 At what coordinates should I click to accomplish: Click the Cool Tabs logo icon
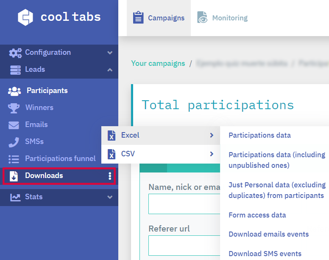[25, 17]
